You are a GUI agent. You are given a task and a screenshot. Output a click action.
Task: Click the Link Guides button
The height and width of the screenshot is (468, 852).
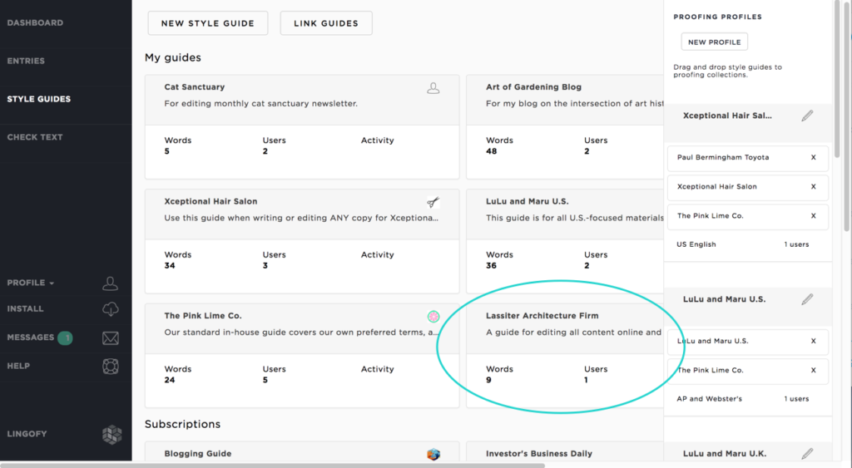point(326,23)
